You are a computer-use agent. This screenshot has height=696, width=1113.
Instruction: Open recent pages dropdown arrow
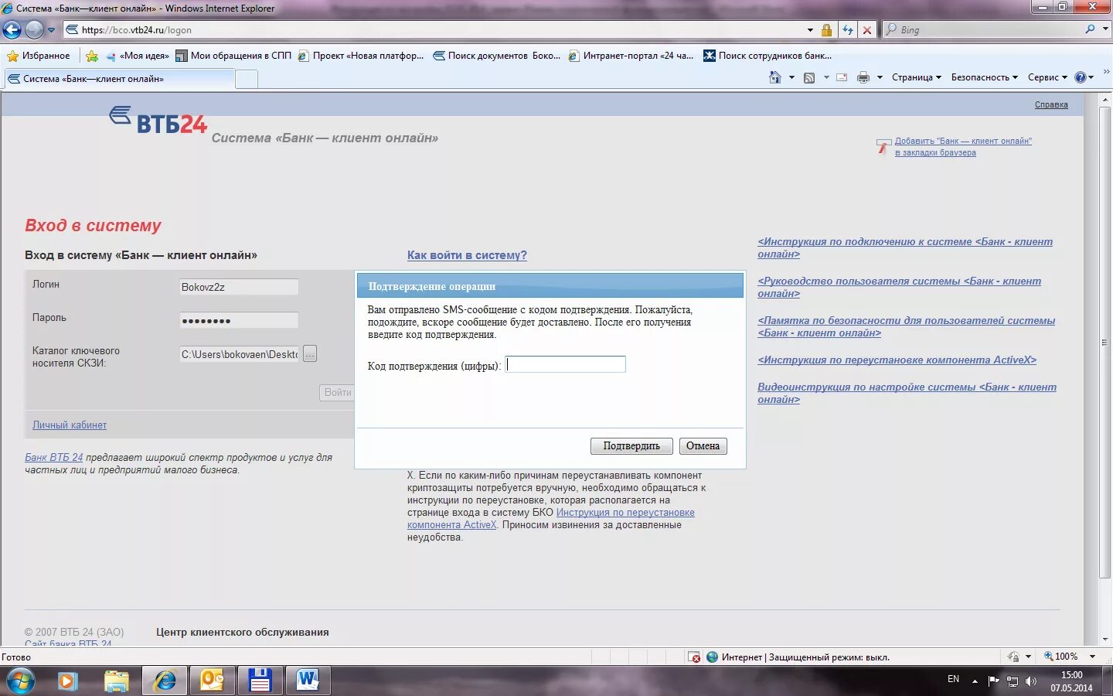52,30
